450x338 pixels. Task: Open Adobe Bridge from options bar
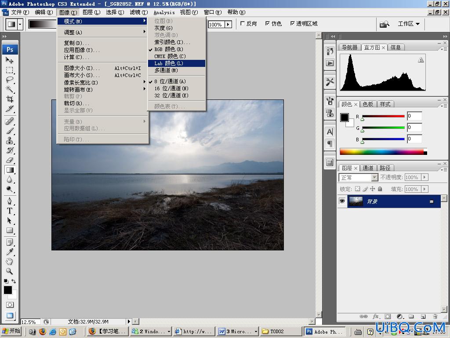click(x=384, y=24)
